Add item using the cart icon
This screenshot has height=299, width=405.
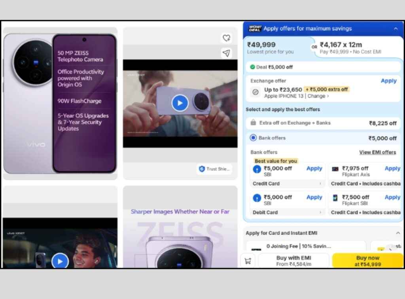[248, 261]
